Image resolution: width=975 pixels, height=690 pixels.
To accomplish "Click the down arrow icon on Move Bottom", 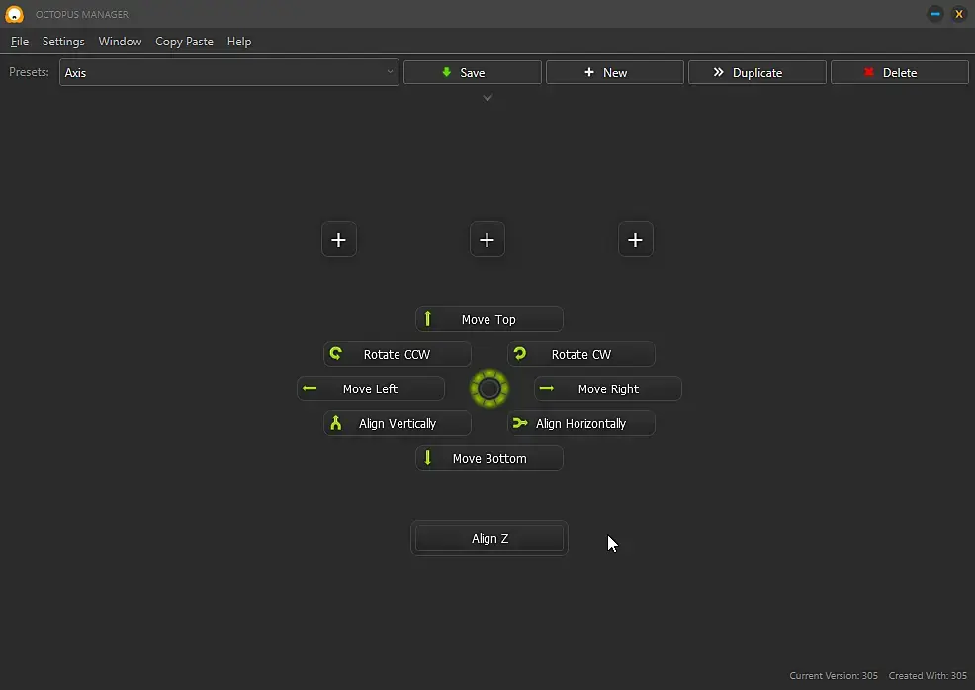I will 428,458.
